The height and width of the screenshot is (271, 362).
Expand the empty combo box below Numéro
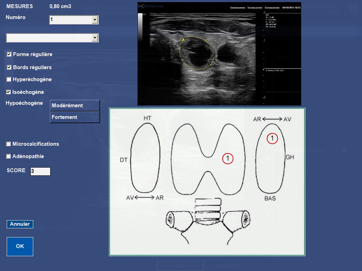tap(95, 38)
